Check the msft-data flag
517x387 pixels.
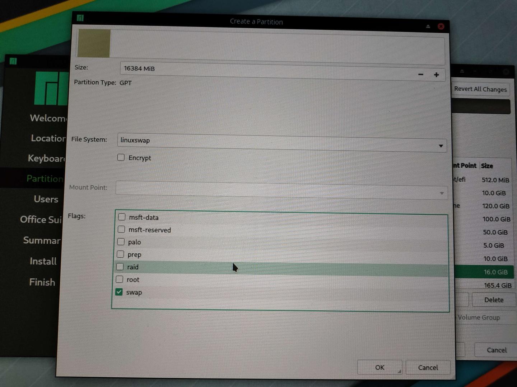pos(122,217)
